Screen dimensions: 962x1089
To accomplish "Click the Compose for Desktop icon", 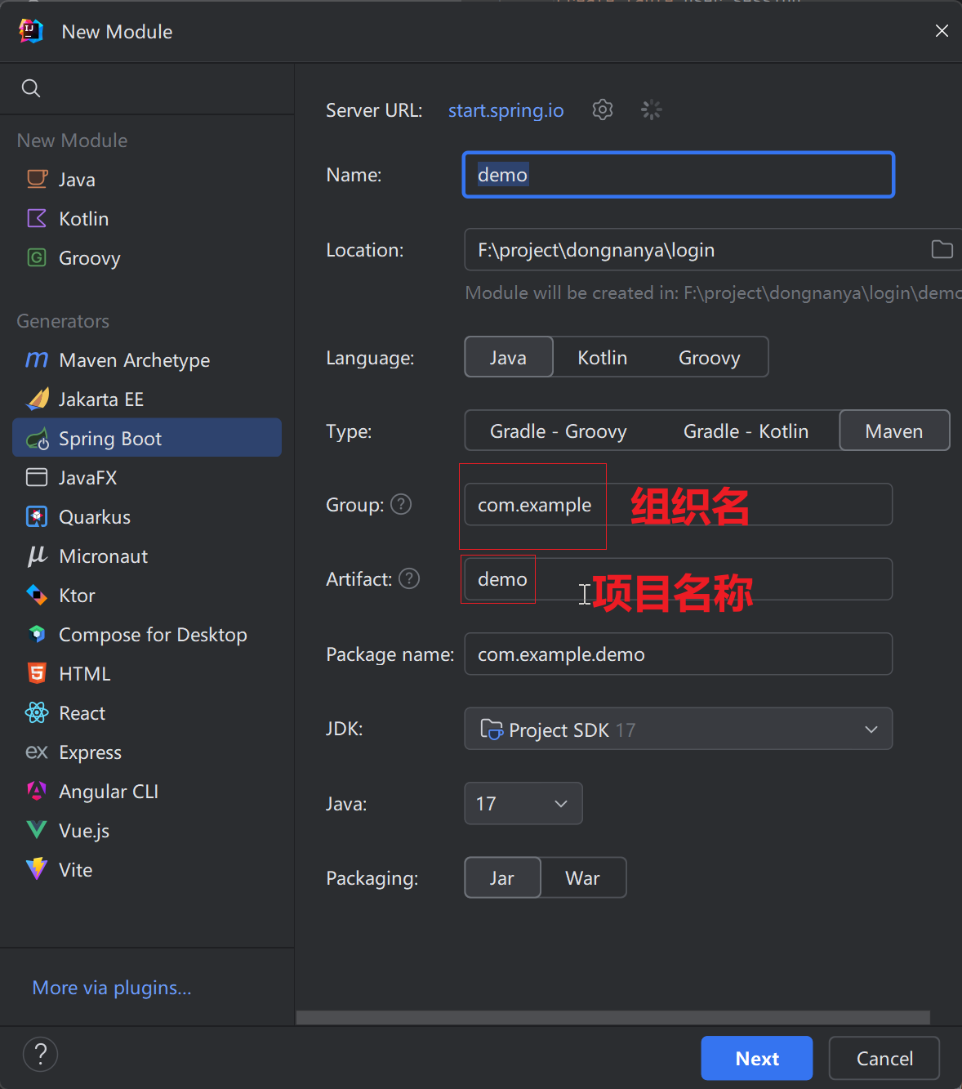I will 37,634.
